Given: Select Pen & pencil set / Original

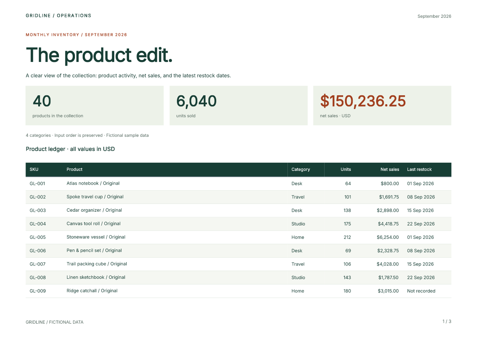Looking at the screenshot, I should [94, 250].
